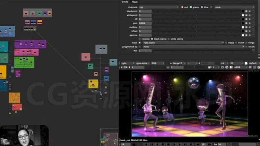Screen dimensions: 260x146
Task: Click the viewer refresh icon
Action: tap(227, 67)
